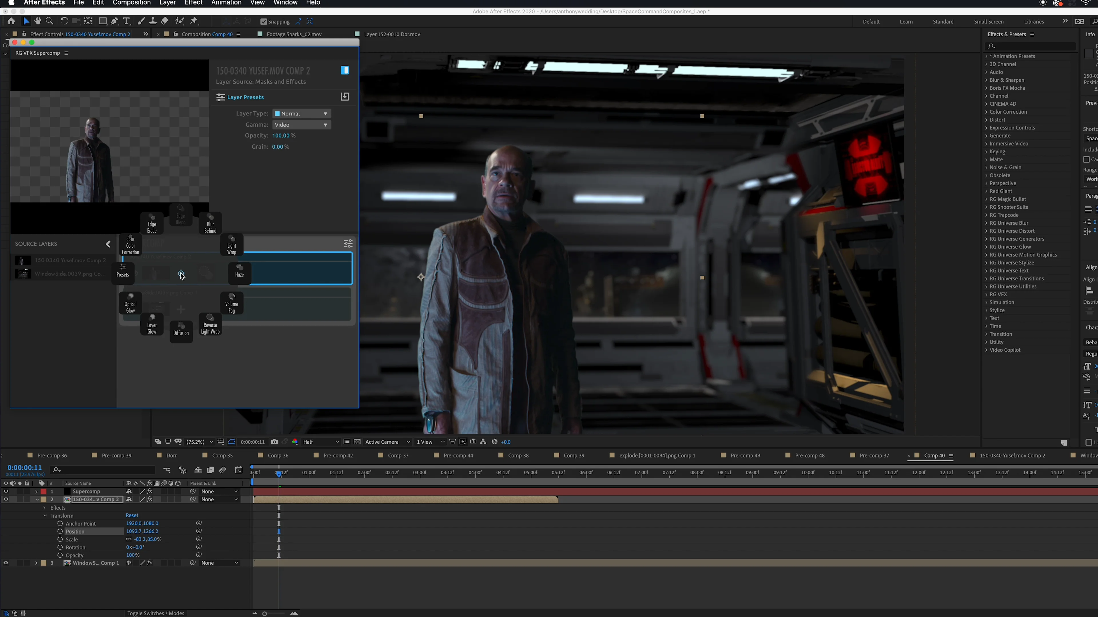
Task: Expand the Color Correction effects category
Action: coord(986,112)
